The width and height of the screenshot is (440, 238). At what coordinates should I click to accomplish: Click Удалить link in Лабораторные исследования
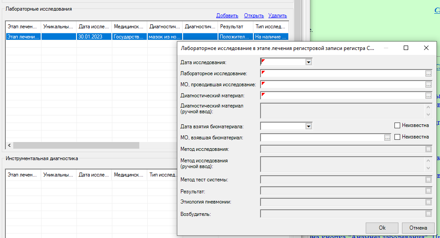pos(277,15)
